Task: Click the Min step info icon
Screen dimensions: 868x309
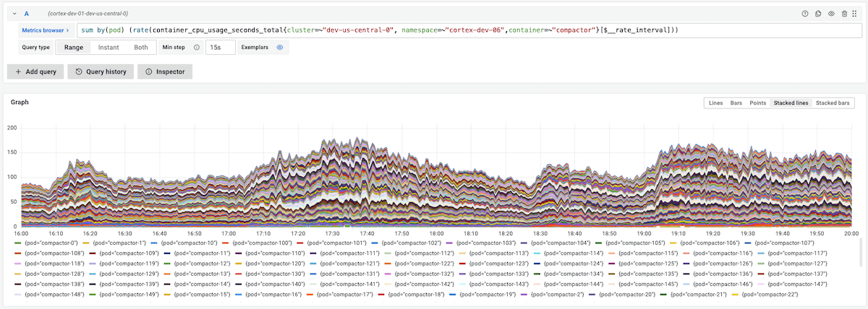Action: tap(197, 48)
